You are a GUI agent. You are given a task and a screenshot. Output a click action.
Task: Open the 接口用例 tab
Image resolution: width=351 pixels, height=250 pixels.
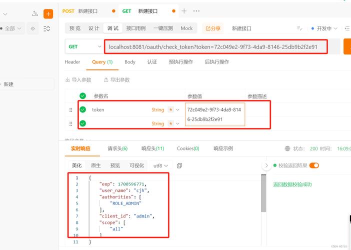coord(136,28)
